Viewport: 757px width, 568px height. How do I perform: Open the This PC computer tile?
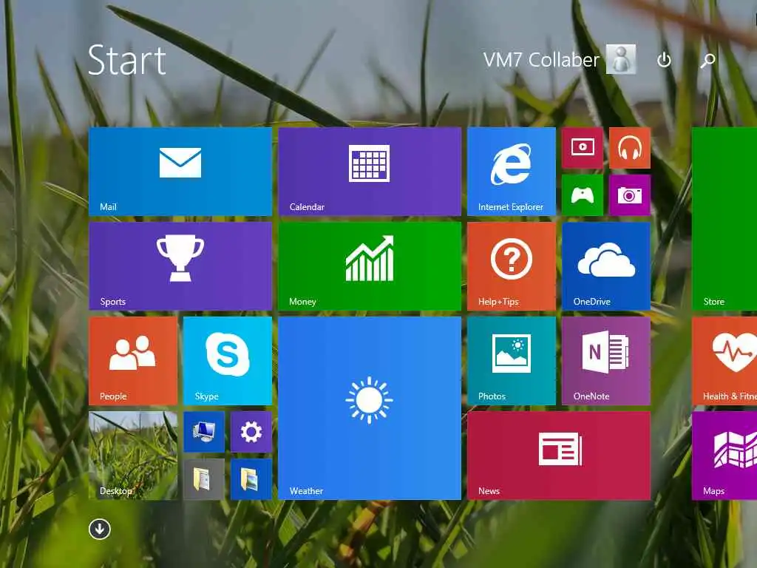pyautogui.click(x=204, y=432)
